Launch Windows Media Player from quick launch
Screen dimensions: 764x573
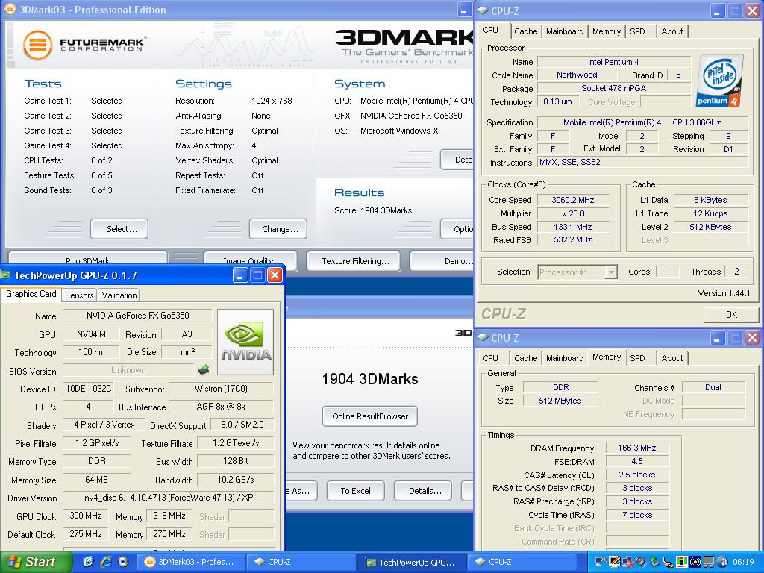[x=123, y=562]
